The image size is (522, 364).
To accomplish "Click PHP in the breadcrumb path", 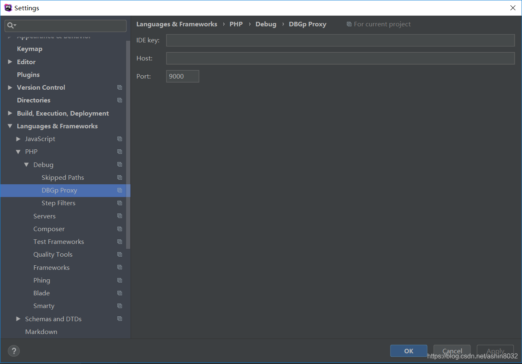I will coord(236,24).
